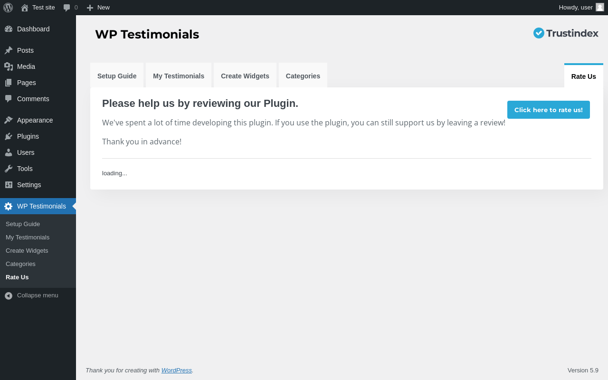The image size is (608, 380).
Task: Click the 'Thank you in advance!' text
Action: pyautogui.click(x=142, y=142)
